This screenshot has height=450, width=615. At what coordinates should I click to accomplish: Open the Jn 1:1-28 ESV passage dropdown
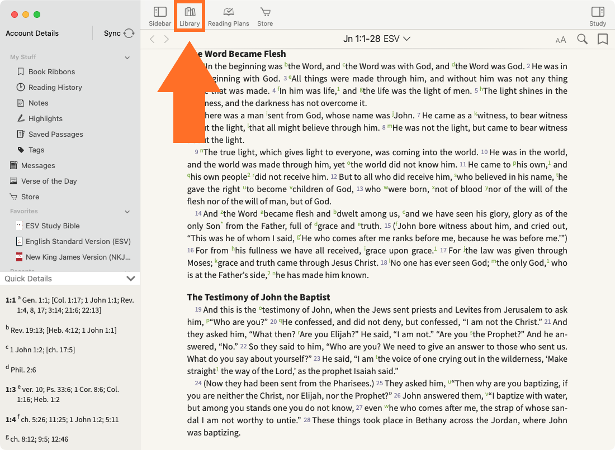[x=377, y=39]
